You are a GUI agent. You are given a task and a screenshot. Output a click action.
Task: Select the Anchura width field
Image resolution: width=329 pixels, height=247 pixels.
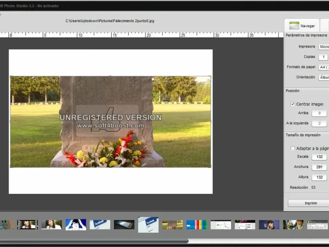319,167
